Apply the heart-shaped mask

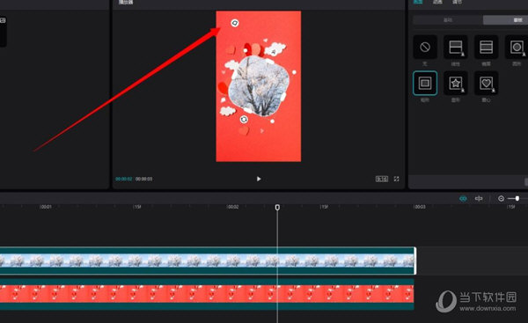pos(487,83)
